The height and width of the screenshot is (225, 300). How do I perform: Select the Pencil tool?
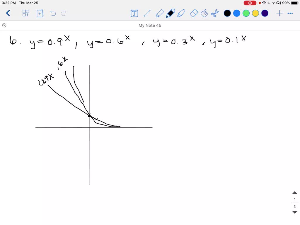click(x=159, y=13)
